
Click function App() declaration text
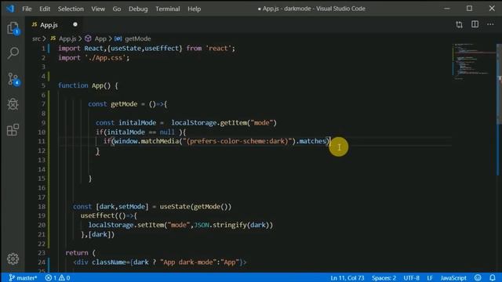88,85
